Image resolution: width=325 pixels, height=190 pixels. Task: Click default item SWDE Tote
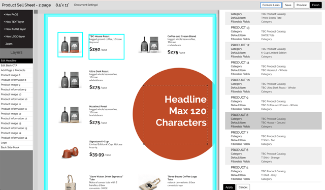pos(268,35)
